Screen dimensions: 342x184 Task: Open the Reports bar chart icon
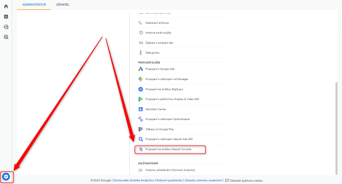[x=6, y=17]
